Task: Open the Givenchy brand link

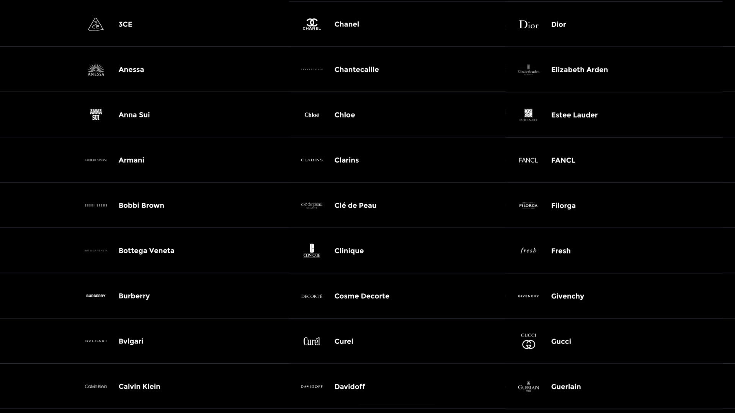Action: pyautogui.click(x=567, y=296)
